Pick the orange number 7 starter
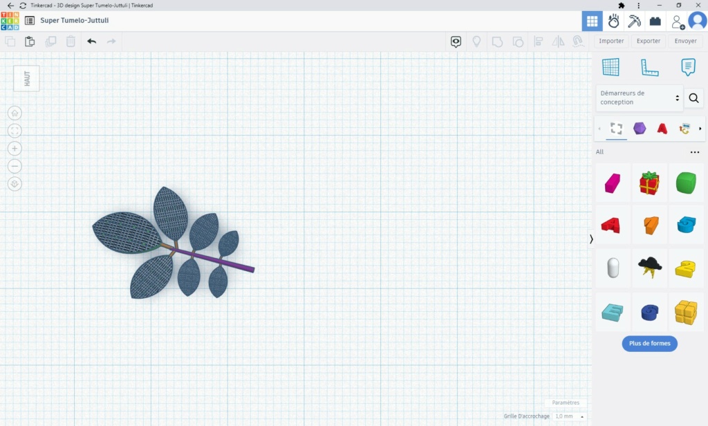Screen dimensions: 708x426 click(x=649, y=225)
